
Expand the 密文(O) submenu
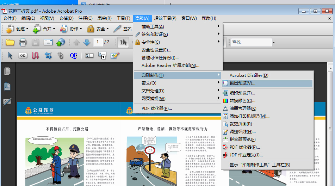tap(178, 83)
